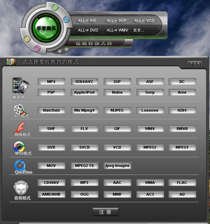
Task: Select Jpeg Images output
Action: click(x=117, y=166)
